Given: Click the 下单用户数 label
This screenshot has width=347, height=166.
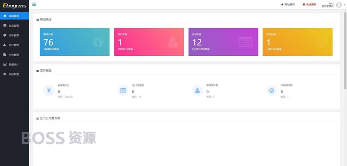Looking at the screenshot, I should pyautogui.click(x=287, y=85).
